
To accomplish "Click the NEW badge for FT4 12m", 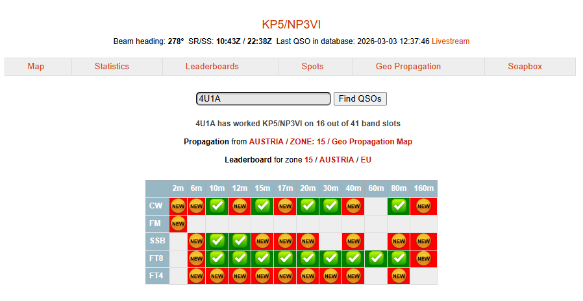I will 240,276.
